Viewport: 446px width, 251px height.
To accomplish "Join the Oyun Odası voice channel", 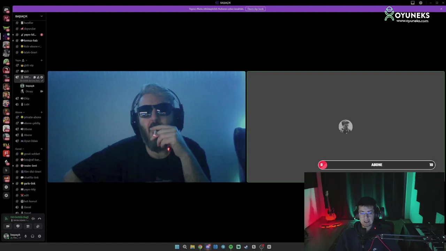I will (29, 141).
